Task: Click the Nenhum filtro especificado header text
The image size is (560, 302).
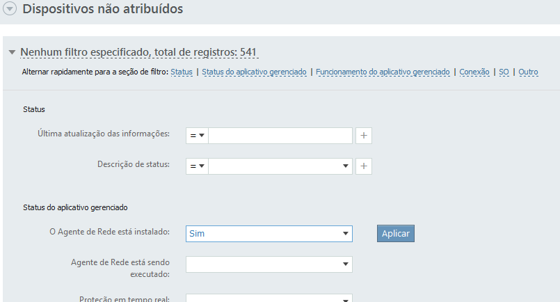Action: tap(138, 52)
